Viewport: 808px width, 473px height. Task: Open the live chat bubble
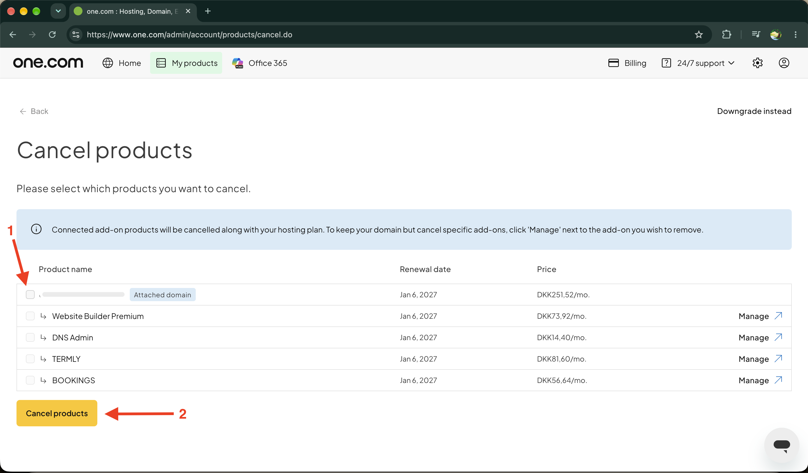coord(781,445)
